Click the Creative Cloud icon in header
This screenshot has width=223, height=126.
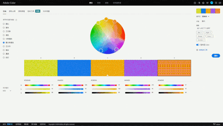(x=220, y=3)
